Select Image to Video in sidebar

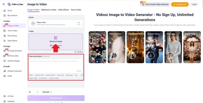click(x=14, y=26)
